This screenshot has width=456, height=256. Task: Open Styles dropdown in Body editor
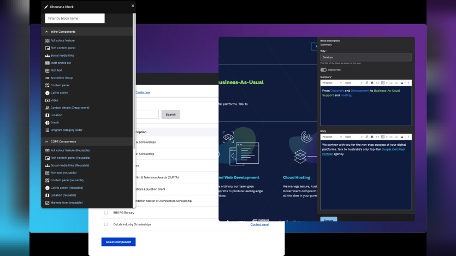pos(354,137)
